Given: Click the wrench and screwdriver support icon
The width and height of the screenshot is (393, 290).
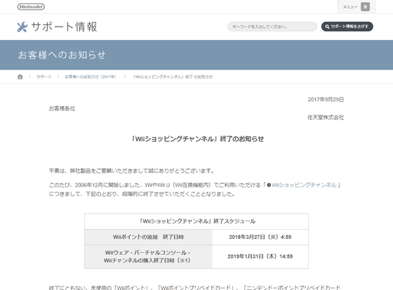Looking at the screenshot, I should (x=22, y=27).
